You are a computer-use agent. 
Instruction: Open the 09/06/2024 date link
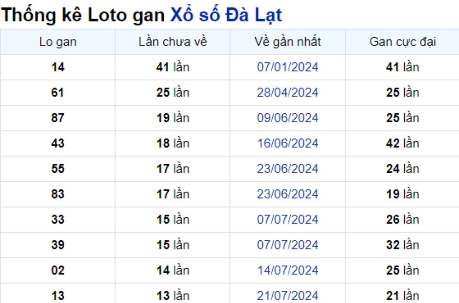pos(288,118)
